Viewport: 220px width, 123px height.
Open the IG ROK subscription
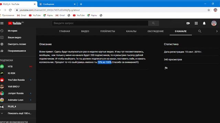[18, 73]
